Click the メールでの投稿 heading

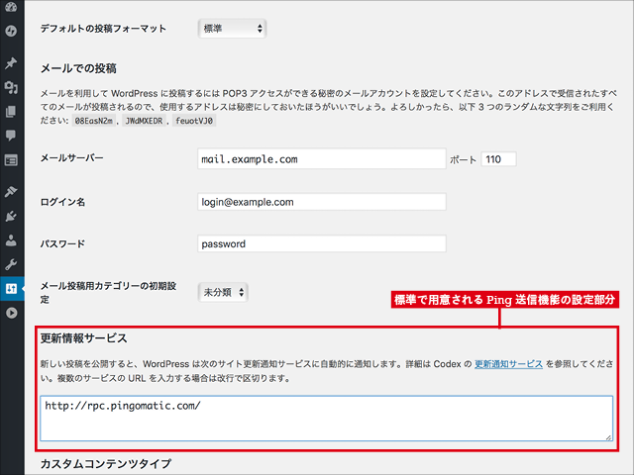click(78, 68)
